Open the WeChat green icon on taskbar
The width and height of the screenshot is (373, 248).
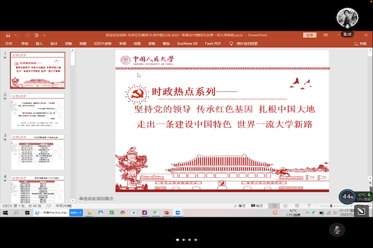point(155,213)
